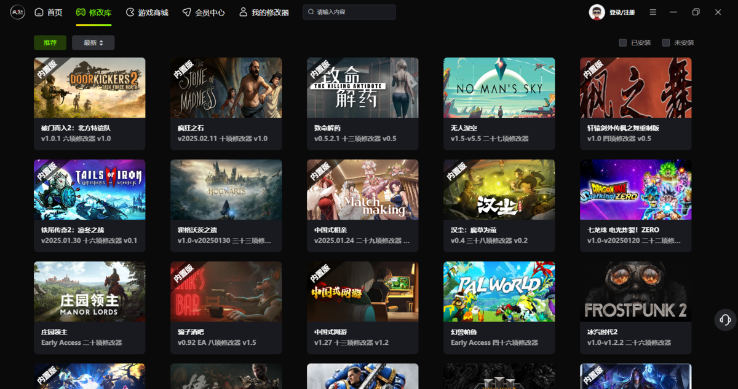Click the 修改库 gamepad icon
Screen dimensions: 738x389
click(81, 12)
